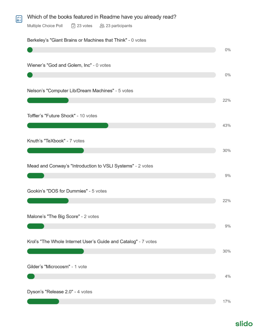Select Wiener's "God and Golem, Inc" label
Image resolution: width=258 pixels, height=334 pixels.
click(59, 65)
